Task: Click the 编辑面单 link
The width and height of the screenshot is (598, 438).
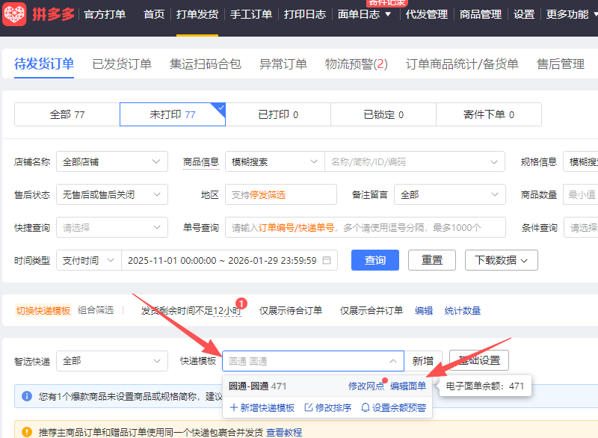Action: point(408,386)
